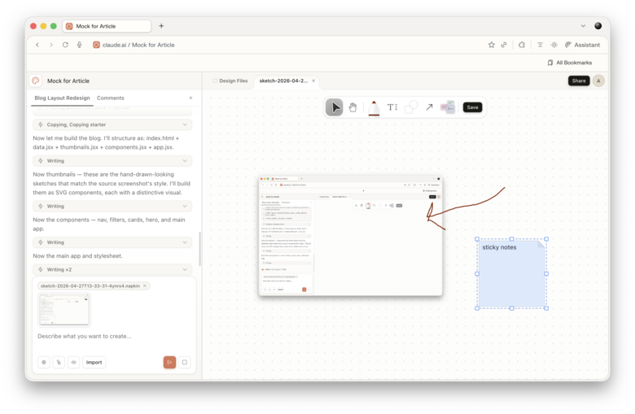This screenshot has height=414, width=635.
Task: Go back in browser history
Action: [x=37, y=45]
